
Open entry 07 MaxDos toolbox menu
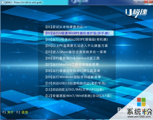pos(72,64)
